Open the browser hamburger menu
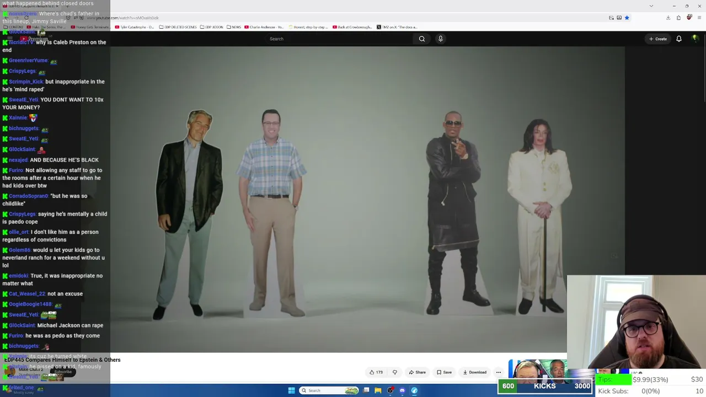This screenshot has width=706, height=397. 699,18
